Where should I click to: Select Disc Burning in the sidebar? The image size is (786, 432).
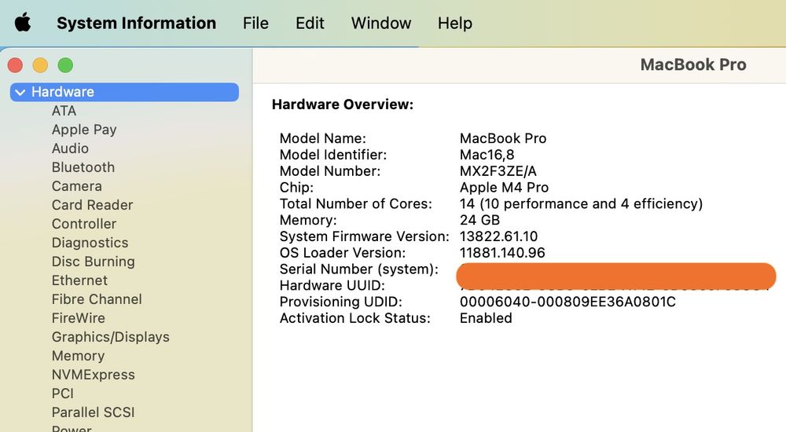94,262
